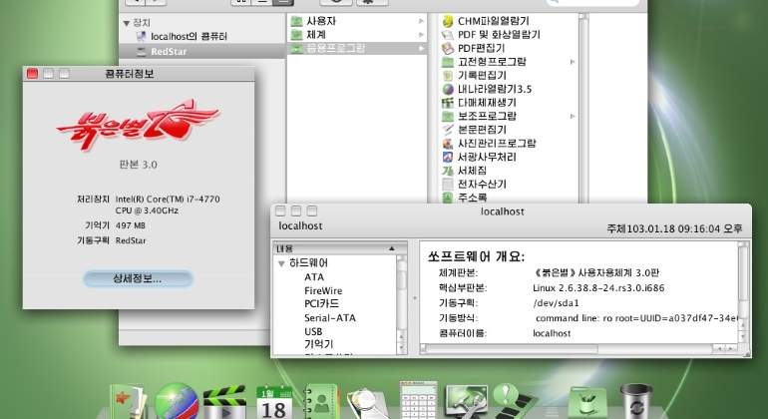Image resolution: width=768 pixels, height=419 pixels.
Task: Open the clapperboard movie player in dock
Action: click(224, 402)
